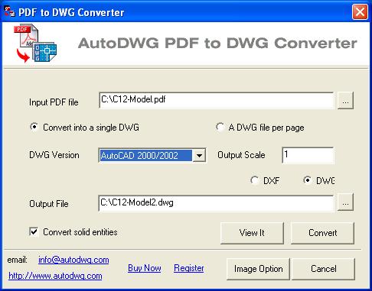Start conversion with Convert button
This screenshot has width=372, height=291.
tap(322, 233)
